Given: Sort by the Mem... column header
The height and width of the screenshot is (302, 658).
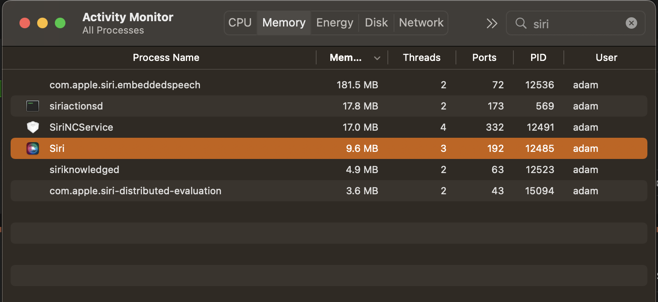Looking at the screenshot, I should pyautogui.click(x=346, y=57).
